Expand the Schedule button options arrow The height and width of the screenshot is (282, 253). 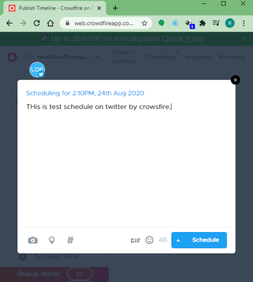point(178,240)
